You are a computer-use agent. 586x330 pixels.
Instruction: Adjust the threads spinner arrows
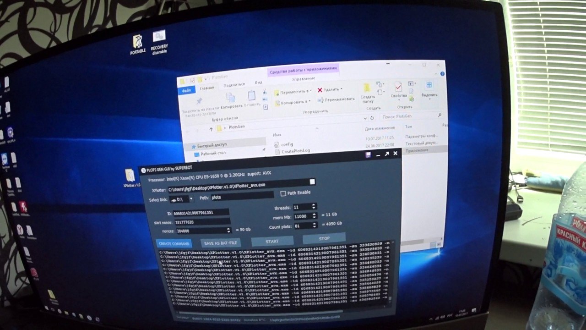[x=314, y=207]
